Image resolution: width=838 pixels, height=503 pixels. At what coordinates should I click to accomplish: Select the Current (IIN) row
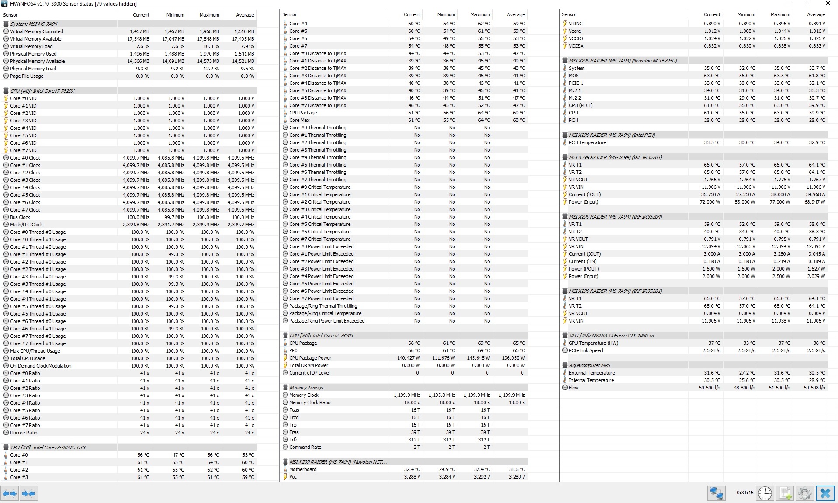click(x=695, y=261)
